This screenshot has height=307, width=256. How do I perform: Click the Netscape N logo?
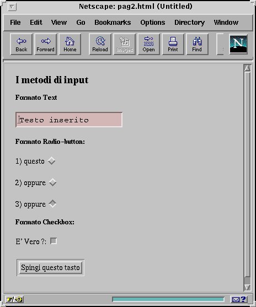tap(238, 44)
